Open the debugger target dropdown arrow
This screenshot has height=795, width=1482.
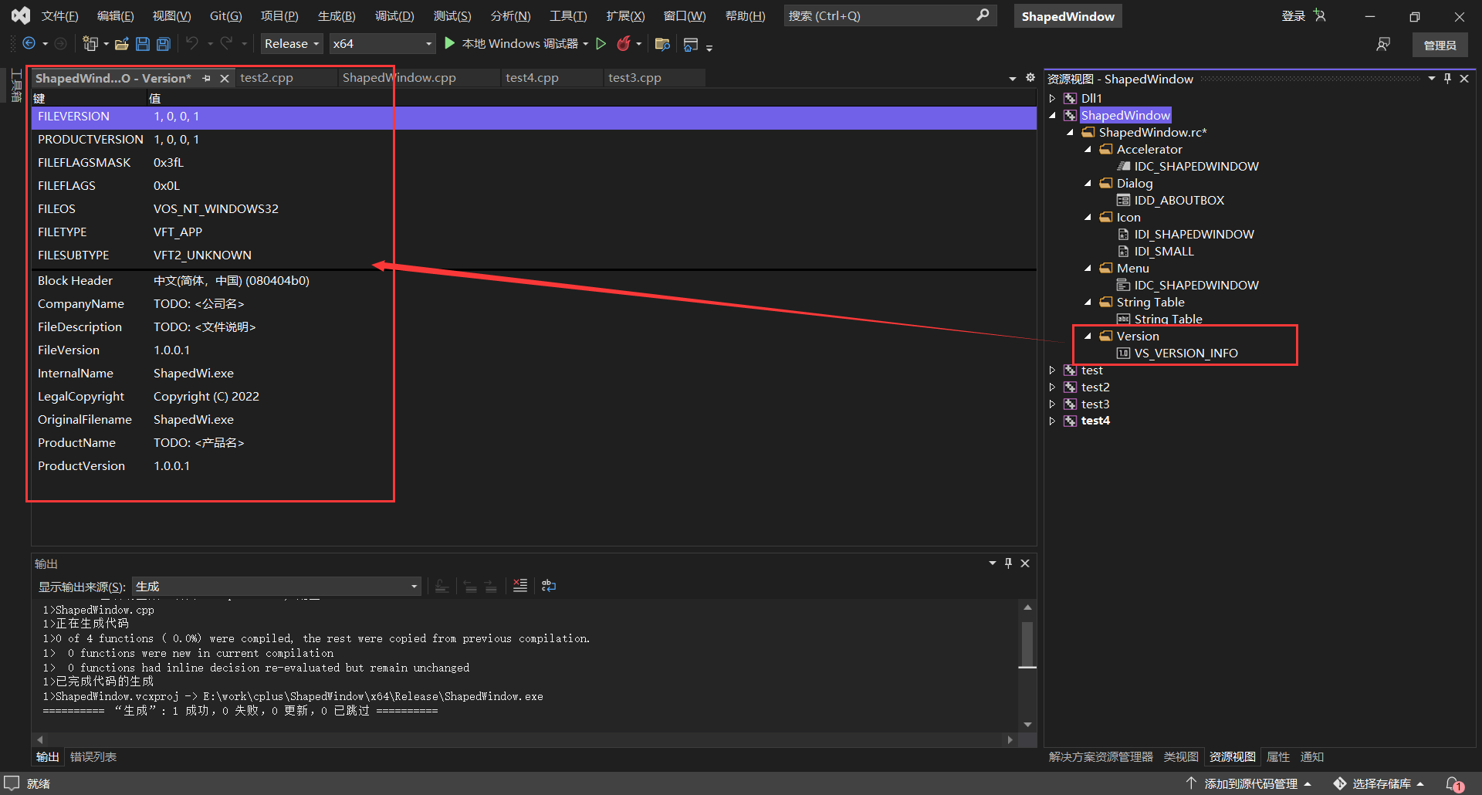click(586, 44)
